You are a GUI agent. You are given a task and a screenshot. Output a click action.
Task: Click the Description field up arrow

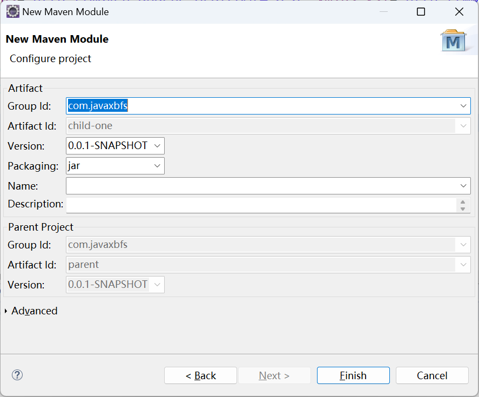(463, 202)
